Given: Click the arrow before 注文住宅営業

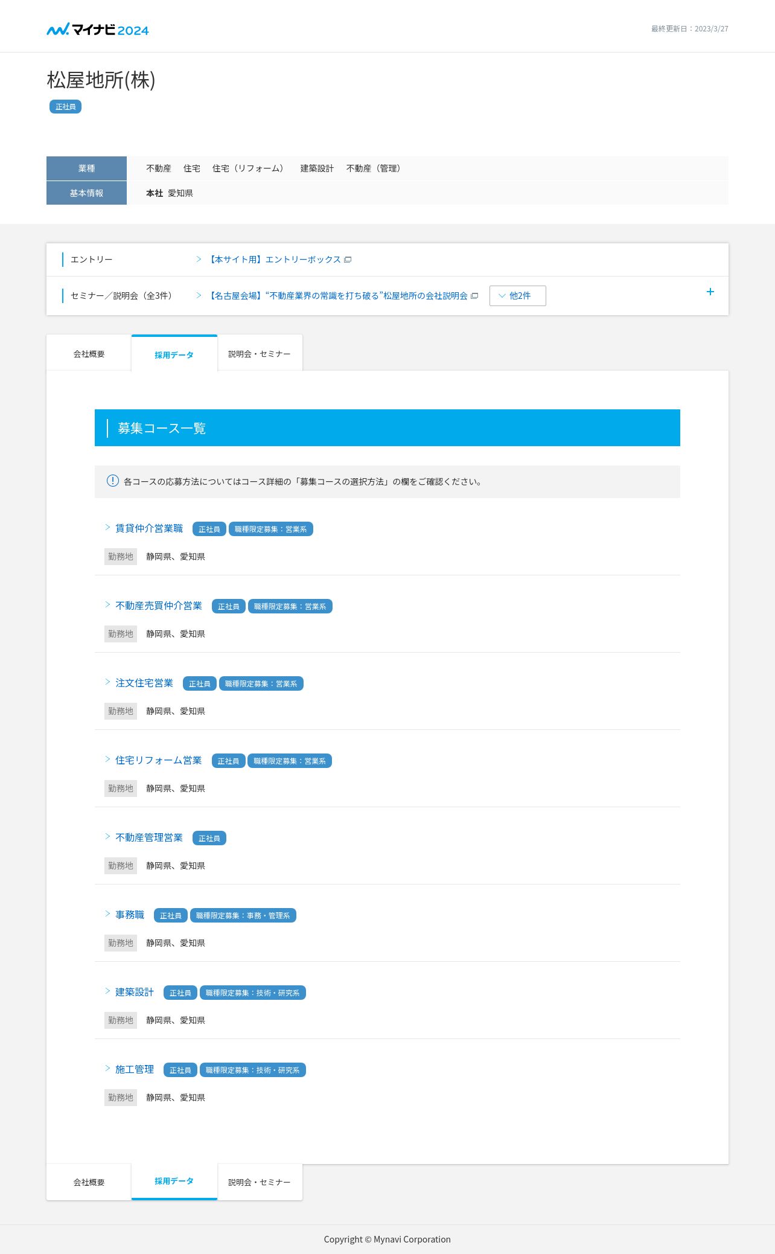Looking at the screenshot, I should point(107,682).
